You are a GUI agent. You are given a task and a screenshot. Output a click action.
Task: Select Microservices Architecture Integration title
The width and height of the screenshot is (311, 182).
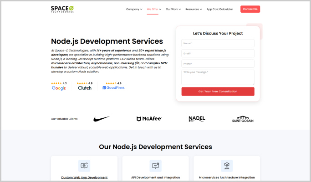[227, 177]
